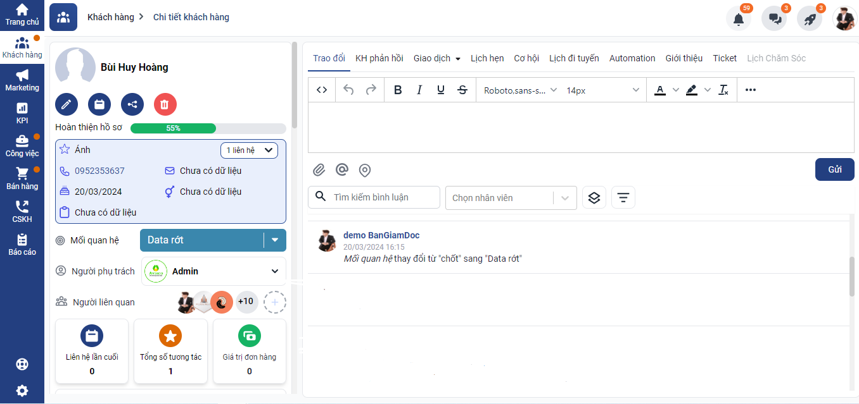Screen dimensions: 859x404
Task: Switch to the Automation tab
Action: 632,58
